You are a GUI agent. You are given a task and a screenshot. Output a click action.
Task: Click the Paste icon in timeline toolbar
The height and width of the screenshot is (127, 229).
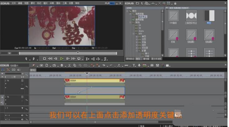pyautogui.click(x=80, y=66)
